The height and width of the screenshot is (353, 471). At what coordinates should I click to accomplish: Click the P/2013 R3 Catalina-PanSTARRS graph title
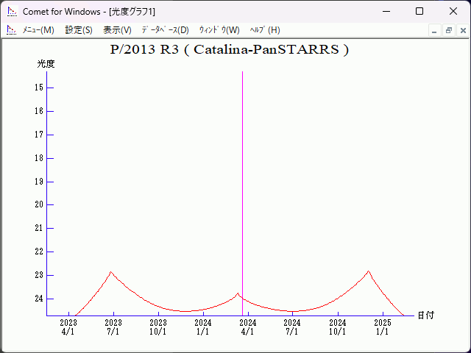229,50
